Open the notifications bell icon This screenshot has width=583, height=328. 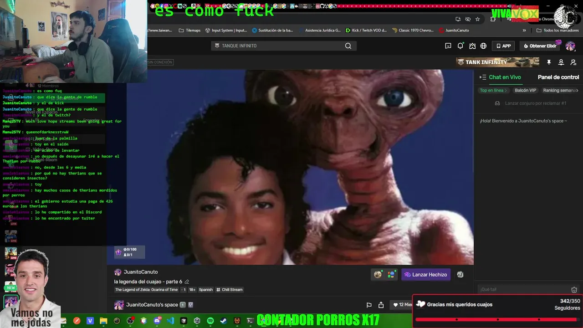click(460, 46)
